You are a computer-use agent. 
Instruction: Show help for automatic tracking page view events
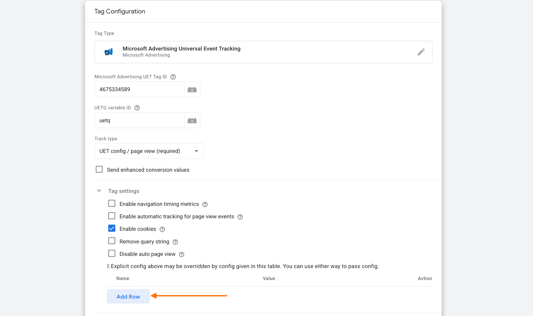pyautogui.click(x=240, y=217)
